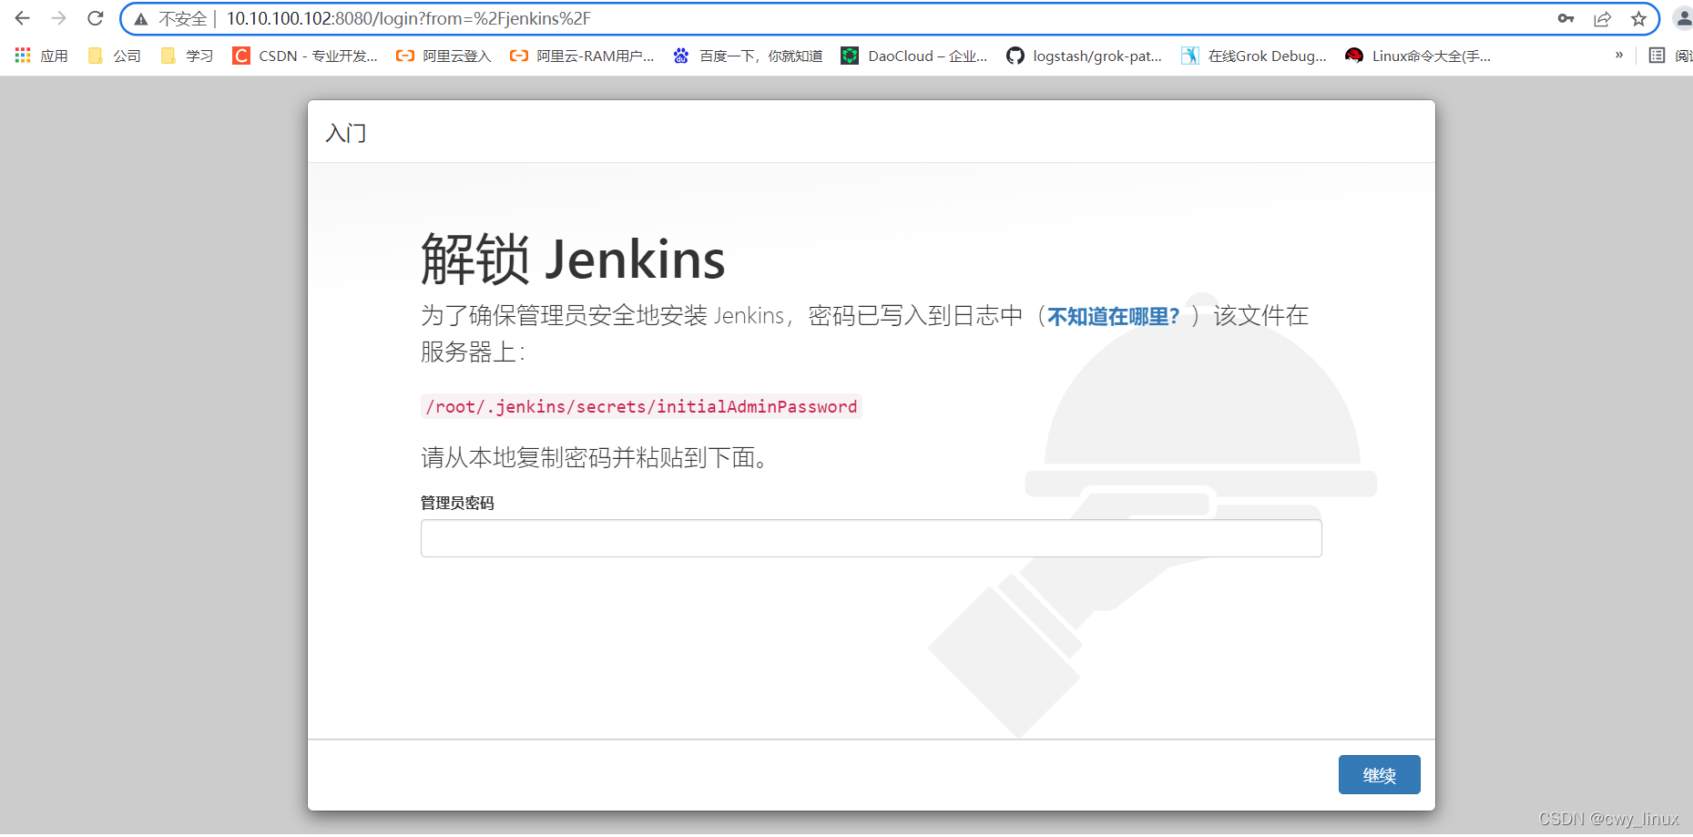Bookmark this page with star icon
The height and width of the screenshot is (837, 1693).
pos(1638,18)
